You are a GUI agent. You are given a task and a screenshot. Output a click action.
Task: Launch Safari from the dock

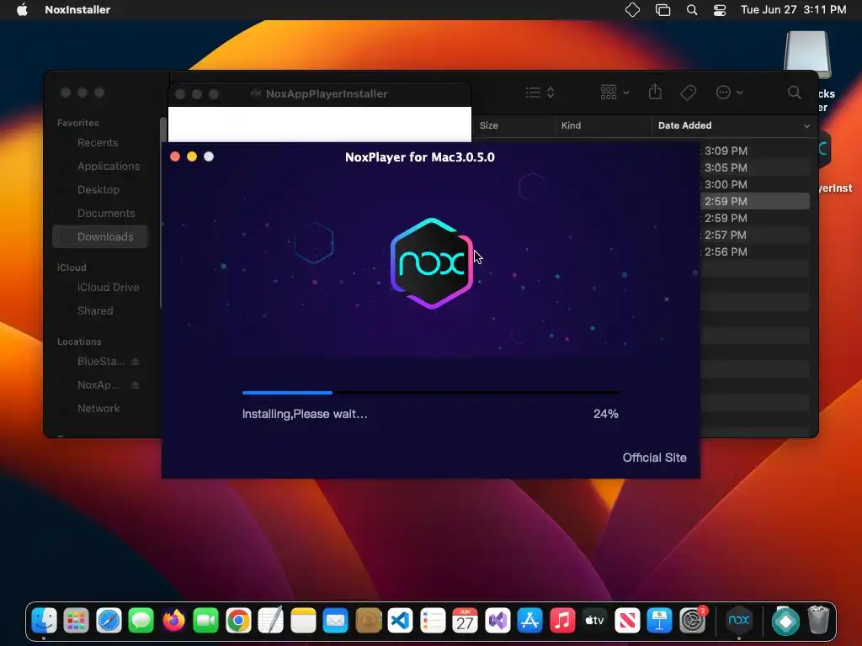pyautogui.click(x=109, y=621)
